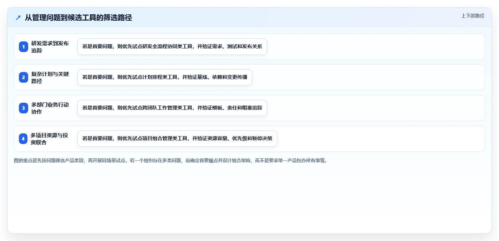Click the 多部门业务行动协作 label
The image size is (499, 241).
(x=50, y=108)
